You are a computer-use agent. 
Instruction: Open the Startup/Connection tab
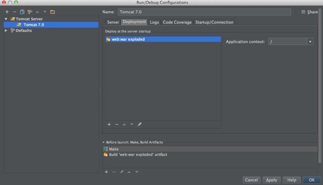(214, 22)
